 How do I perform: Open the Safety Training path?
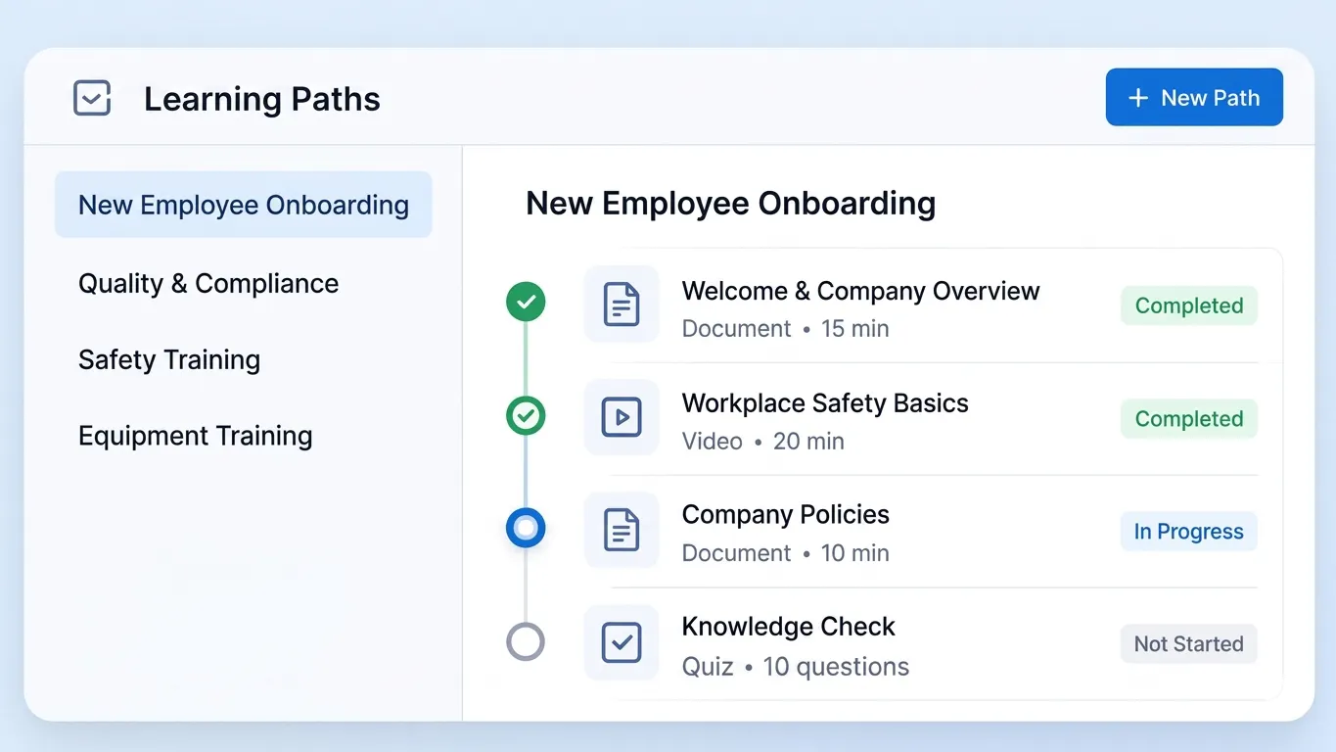tap(169, 359)
